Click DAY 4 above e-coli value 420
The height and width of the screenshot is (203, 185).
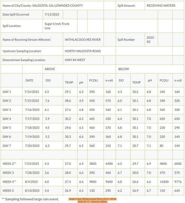click(108, 119)
